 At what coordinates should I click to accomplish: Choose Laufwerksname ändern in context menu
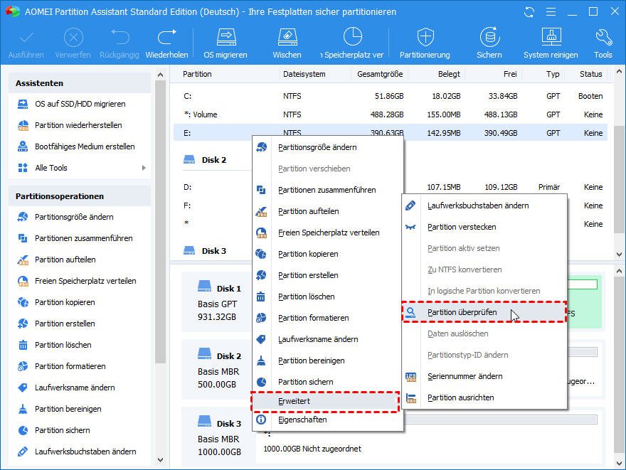[x=327, y=340]
